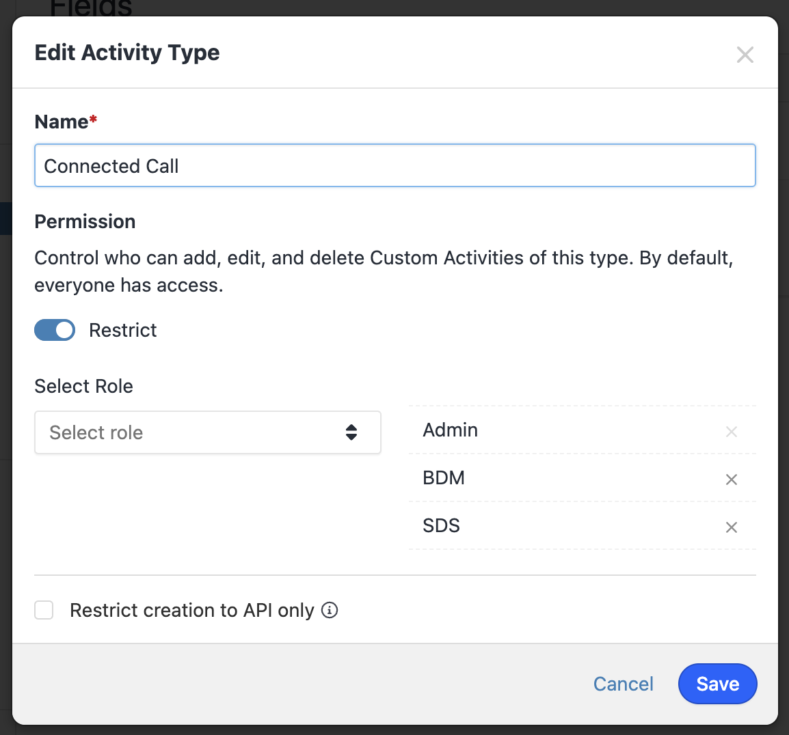This screenshot has width=789, height=735.
Task: Click the Permission heading
Action: click(85, 222)
